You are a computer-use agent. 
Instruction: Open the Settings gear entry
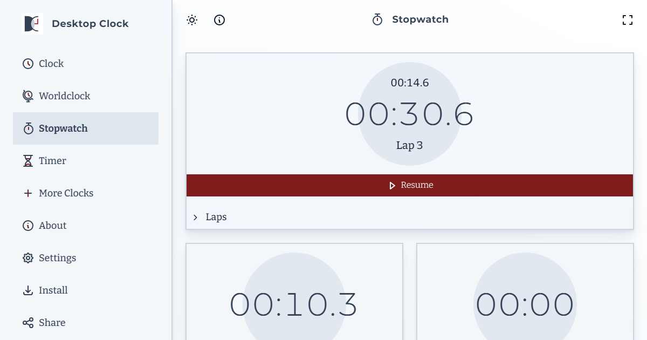(x=27, y=257)
